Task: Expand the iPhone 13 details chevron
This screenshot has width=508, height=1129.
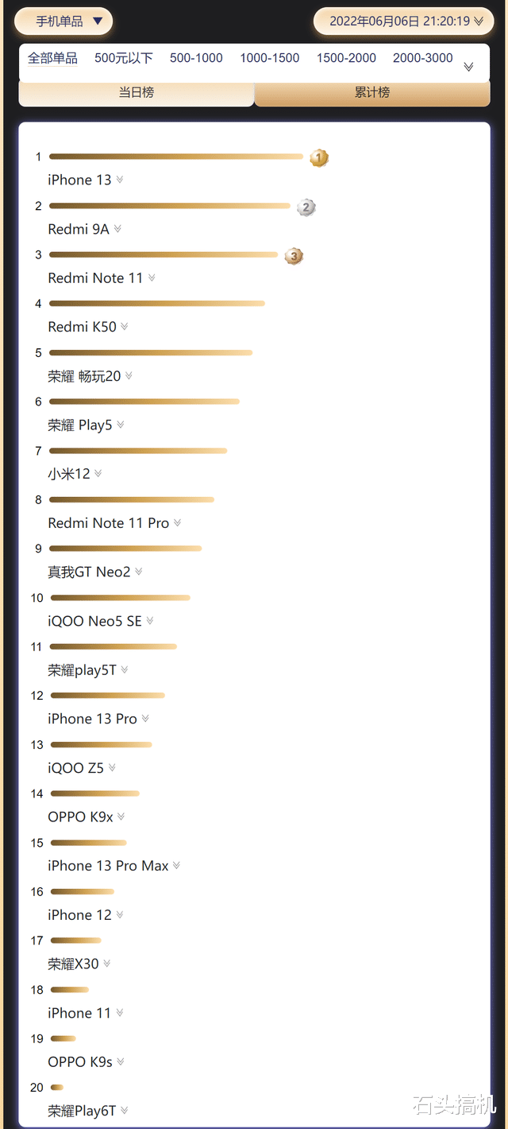Action: pos(120,180)
